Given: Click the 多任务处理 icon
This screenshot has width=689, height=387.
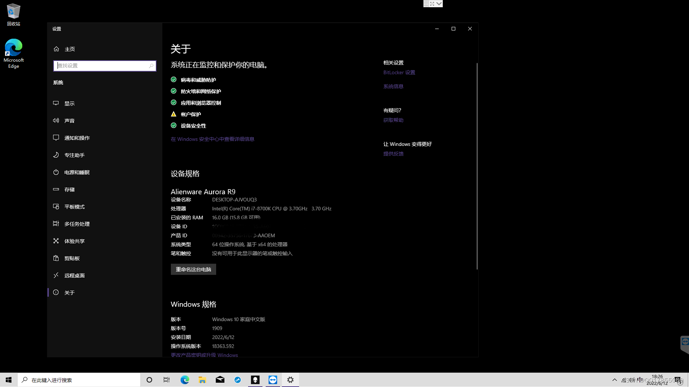Looking at the screenshot, I should 56,224.
